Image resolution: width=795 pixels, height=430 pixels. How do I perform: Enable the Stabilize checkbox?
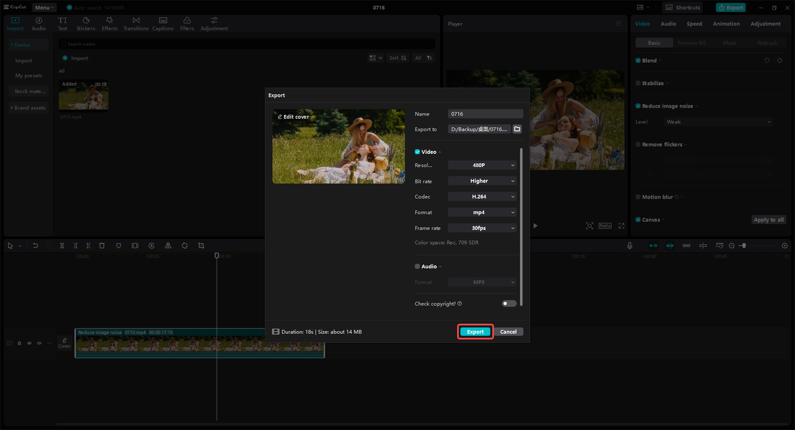(638, 83)
